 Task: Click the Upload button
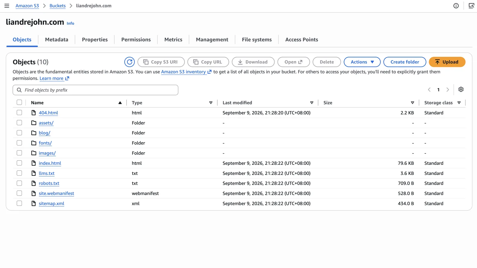click(447, 62)
